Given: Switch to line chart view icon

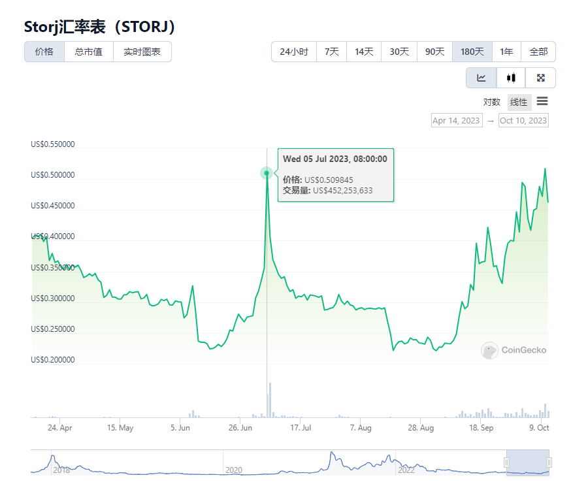Looking at the screenshot, I should [481, 78].
